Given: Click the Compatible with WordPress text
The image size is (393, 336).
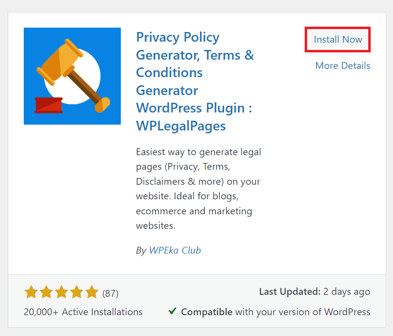Looking at the screenshot, I should tap(277, 312).
